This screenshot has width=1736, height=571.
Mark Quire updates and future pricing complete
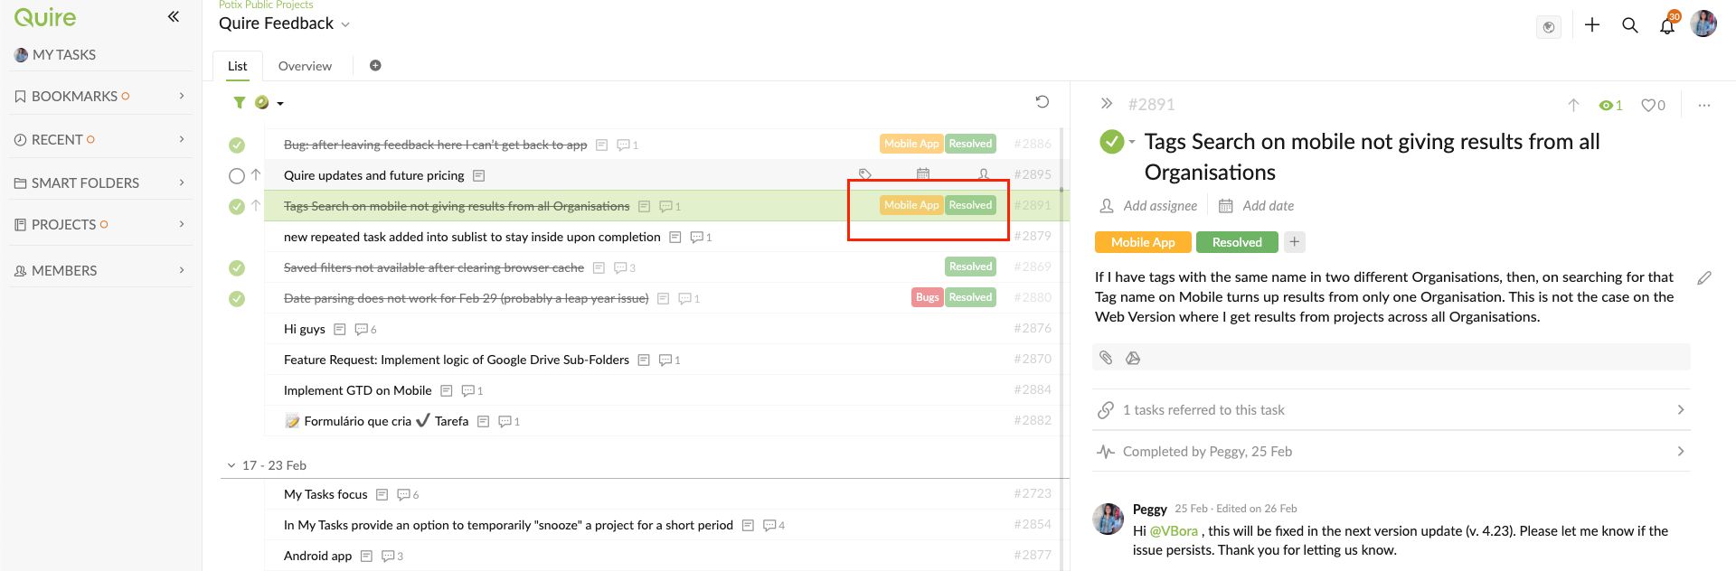[x=237, y=175]
